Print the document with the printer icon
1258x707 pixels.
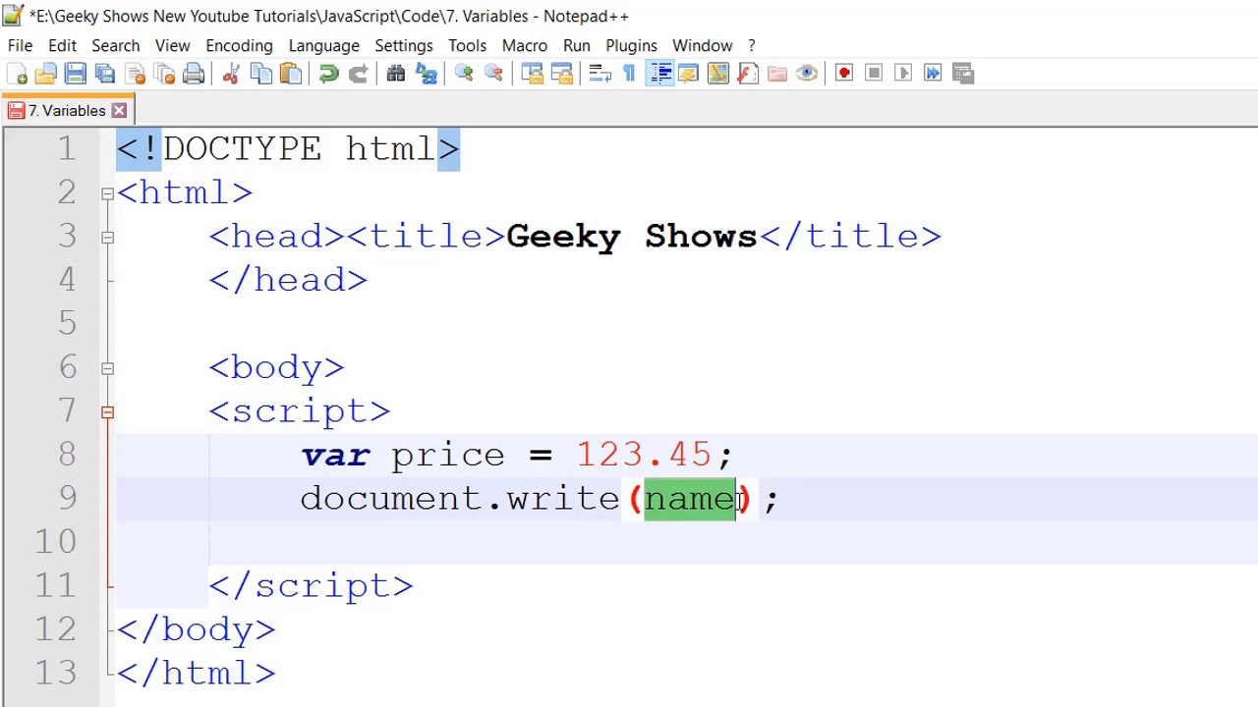pos(194,74)
